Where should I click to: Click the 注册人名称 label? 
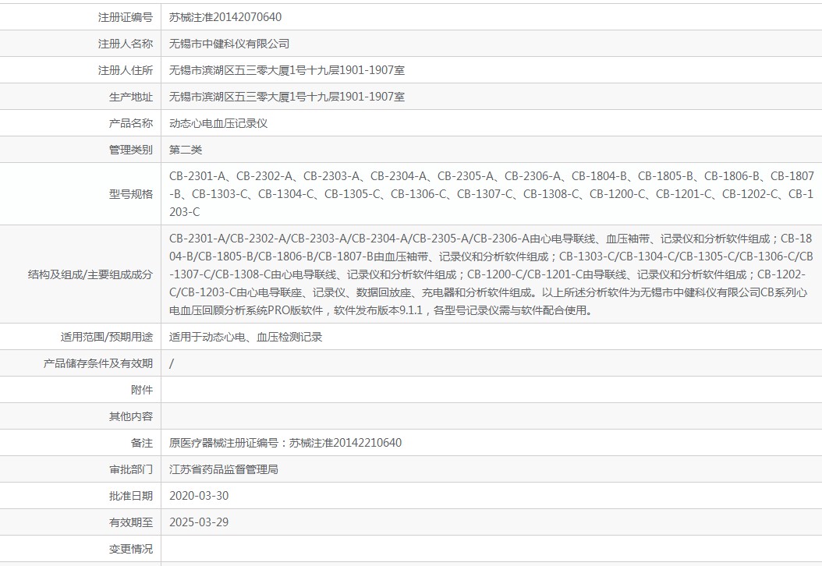tap(126, 44)
